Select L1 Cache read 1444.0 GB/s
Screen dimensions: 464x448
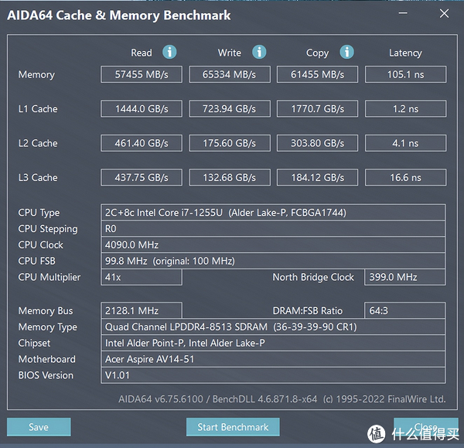(x=142, y=108)
